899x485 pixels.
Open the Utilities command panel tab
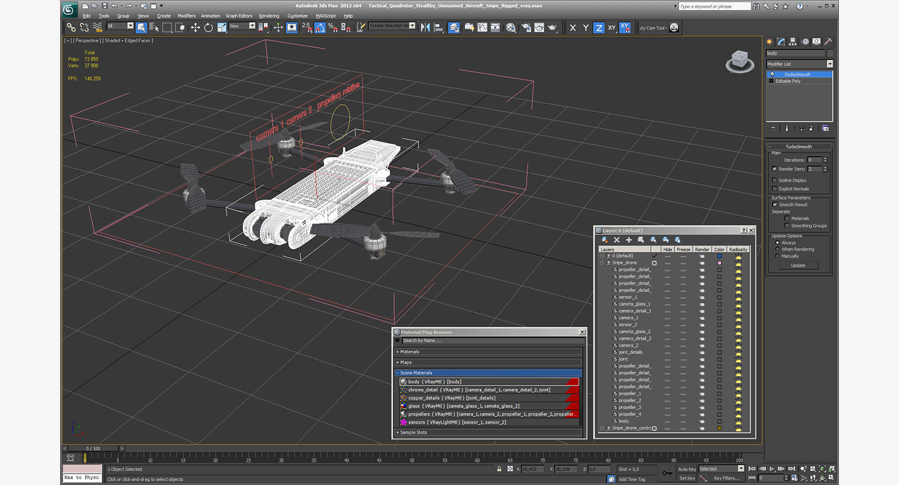[828, 42]
